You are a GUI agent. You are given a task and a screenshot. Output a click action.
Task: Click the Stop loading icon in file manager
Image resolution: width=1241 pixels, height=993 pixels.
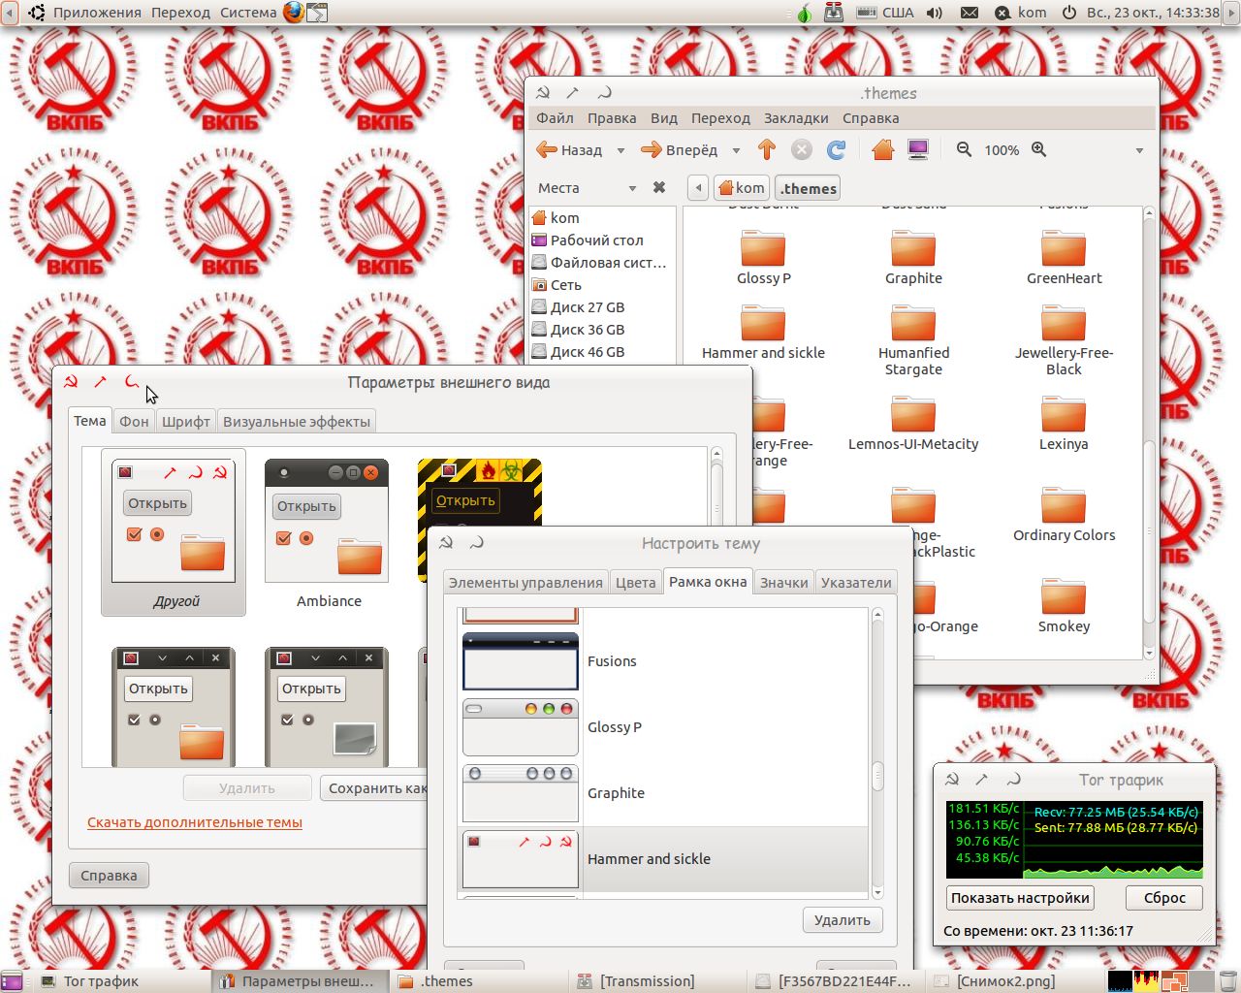pyautogui.click(x=802, y=149)
